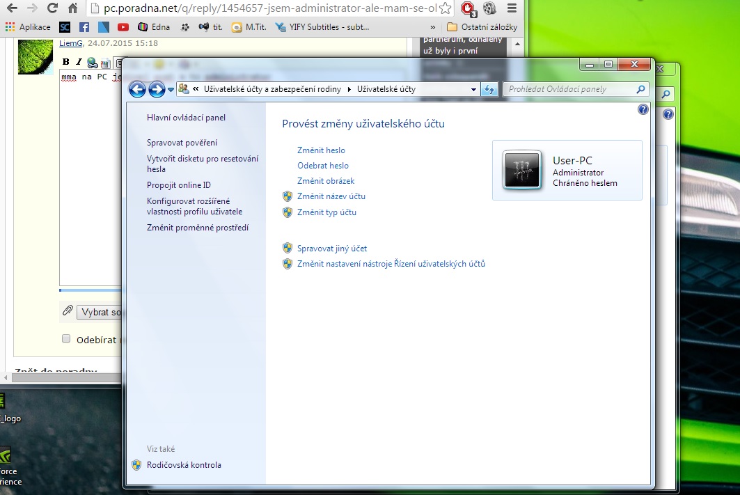Click the film reel extension icon
The width and height of the screenshot is (740, 495).
pyautogui.click(x=490, y=8)
